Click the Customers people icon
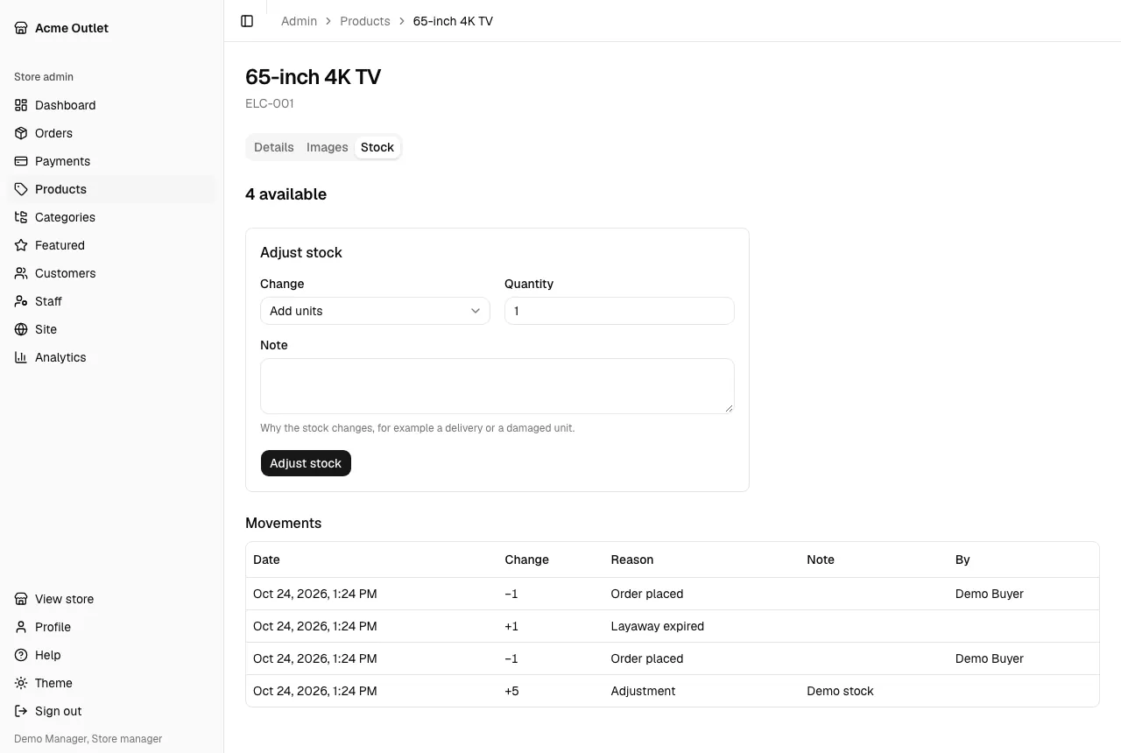Viewport: 1121px width, 753px height. (21, 273)
